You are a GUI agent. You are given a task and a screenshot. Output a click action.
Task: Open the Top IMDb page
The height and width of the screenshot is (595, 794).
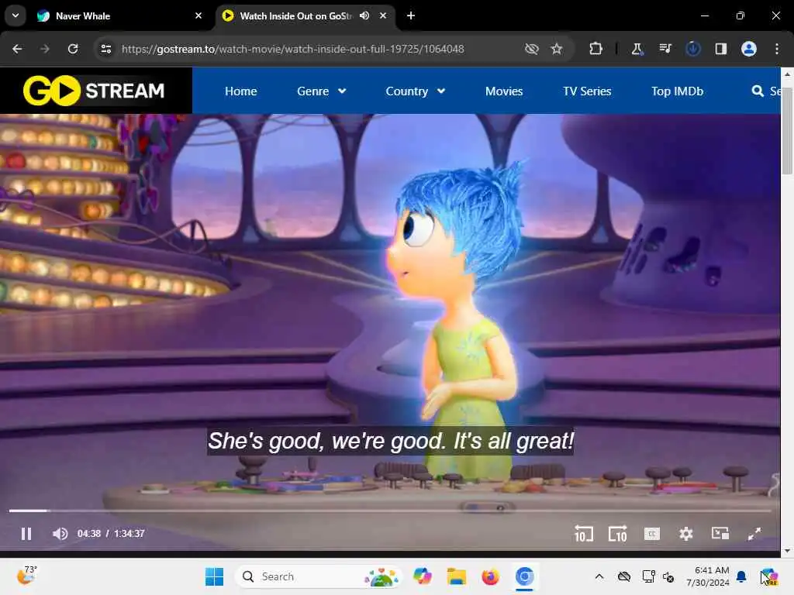pos(677,91)
